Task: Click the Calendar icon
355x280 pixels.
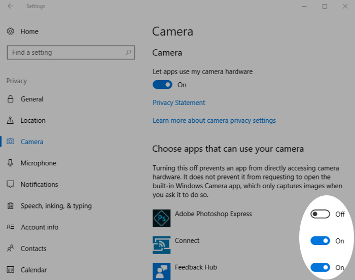Action: pyautogui.click(x=11, y=269)
